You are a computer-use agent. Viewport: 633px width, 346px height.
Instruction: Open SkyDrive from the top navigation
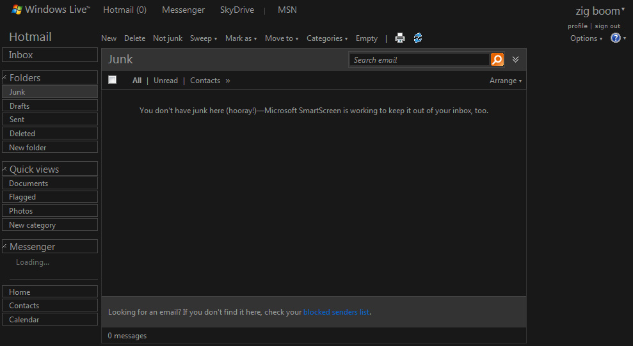(x=237, y=10)
